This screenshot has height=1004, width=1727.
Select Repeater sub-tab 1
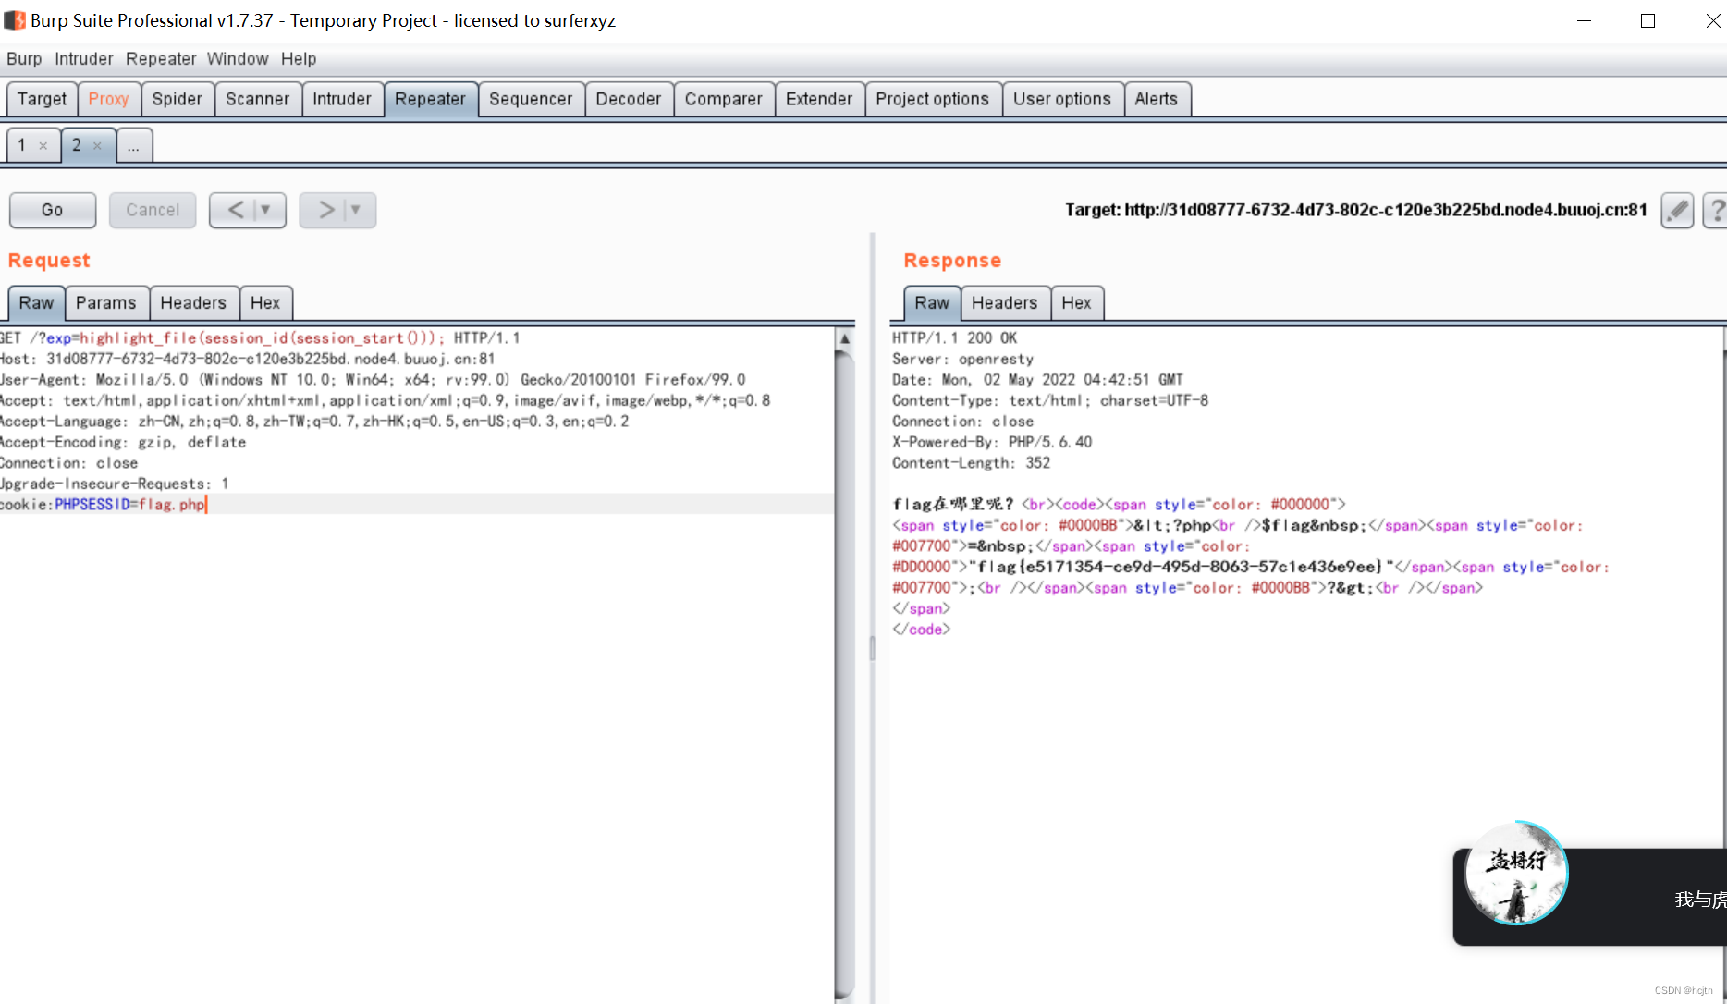(22, 145)
